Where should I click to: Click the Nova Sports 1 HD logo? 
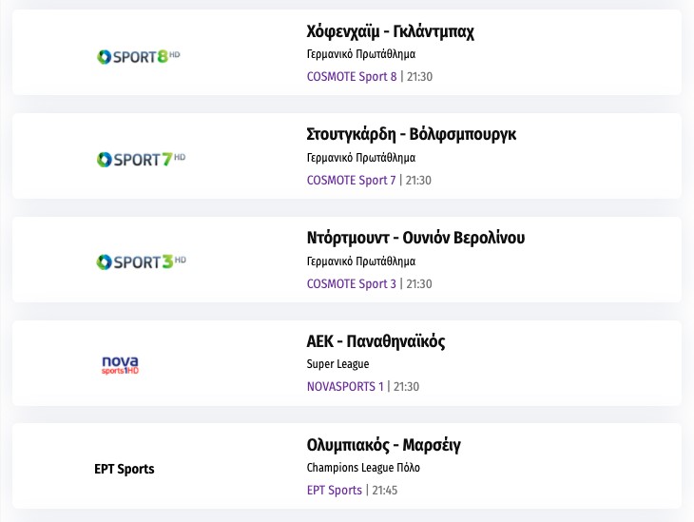(x=121, y=364)
